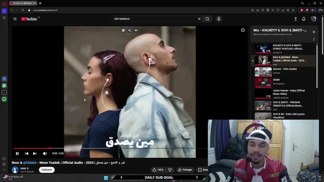Open Mix playlist three-dot options
The height and width of the screenshot is (182, 324).
click(x=314, y=39)
